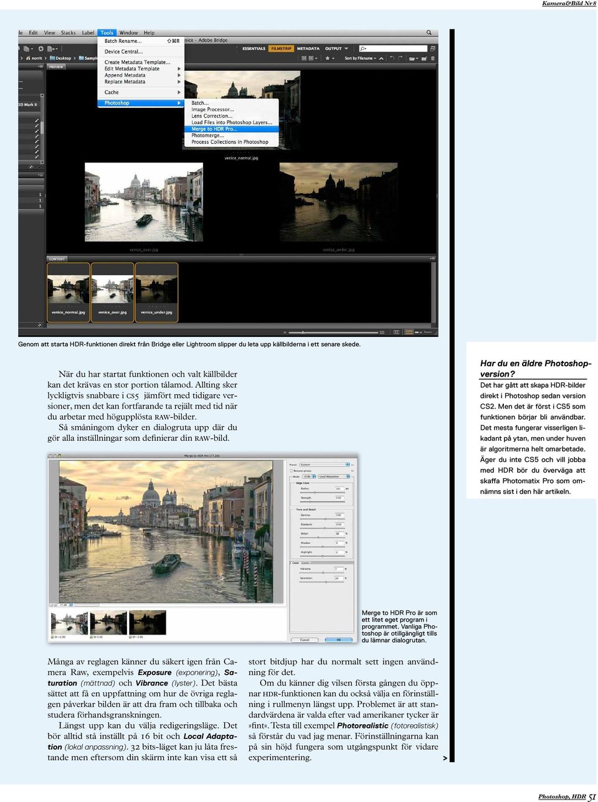Expand Append Metadata submenu

[141, 75]
